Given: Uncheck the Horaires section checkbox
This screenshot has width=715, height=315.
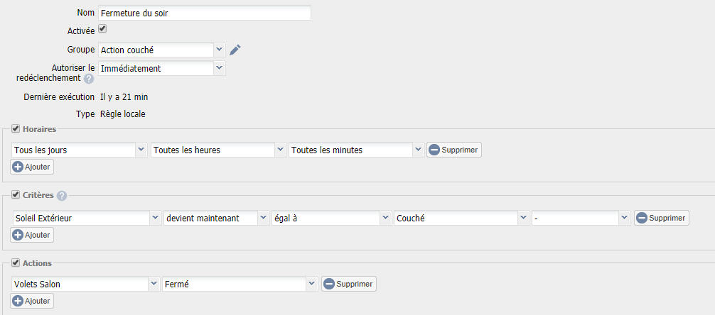Looking at the screenshot, I should tap(15, 129).
